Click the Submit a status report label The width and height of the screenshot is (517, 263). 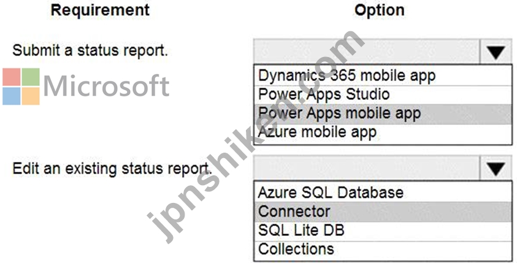click(x=90, y=50)
